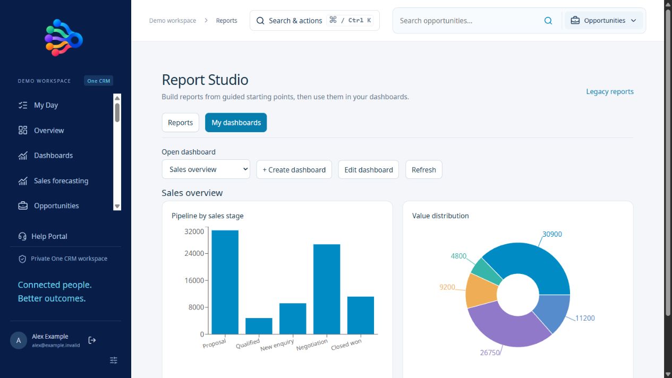The height and width of the screenshot is (378, 672).
Task: Click the shield icon beside Private One CRM workspace
Action: pyautogui.click(x=22, y=259)
